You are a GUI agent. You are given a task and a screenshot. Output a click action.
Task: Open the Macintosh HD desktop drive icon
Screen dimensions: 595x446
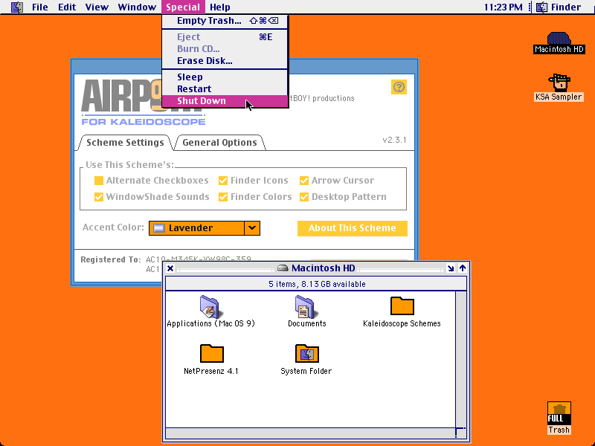click(559, 39)
